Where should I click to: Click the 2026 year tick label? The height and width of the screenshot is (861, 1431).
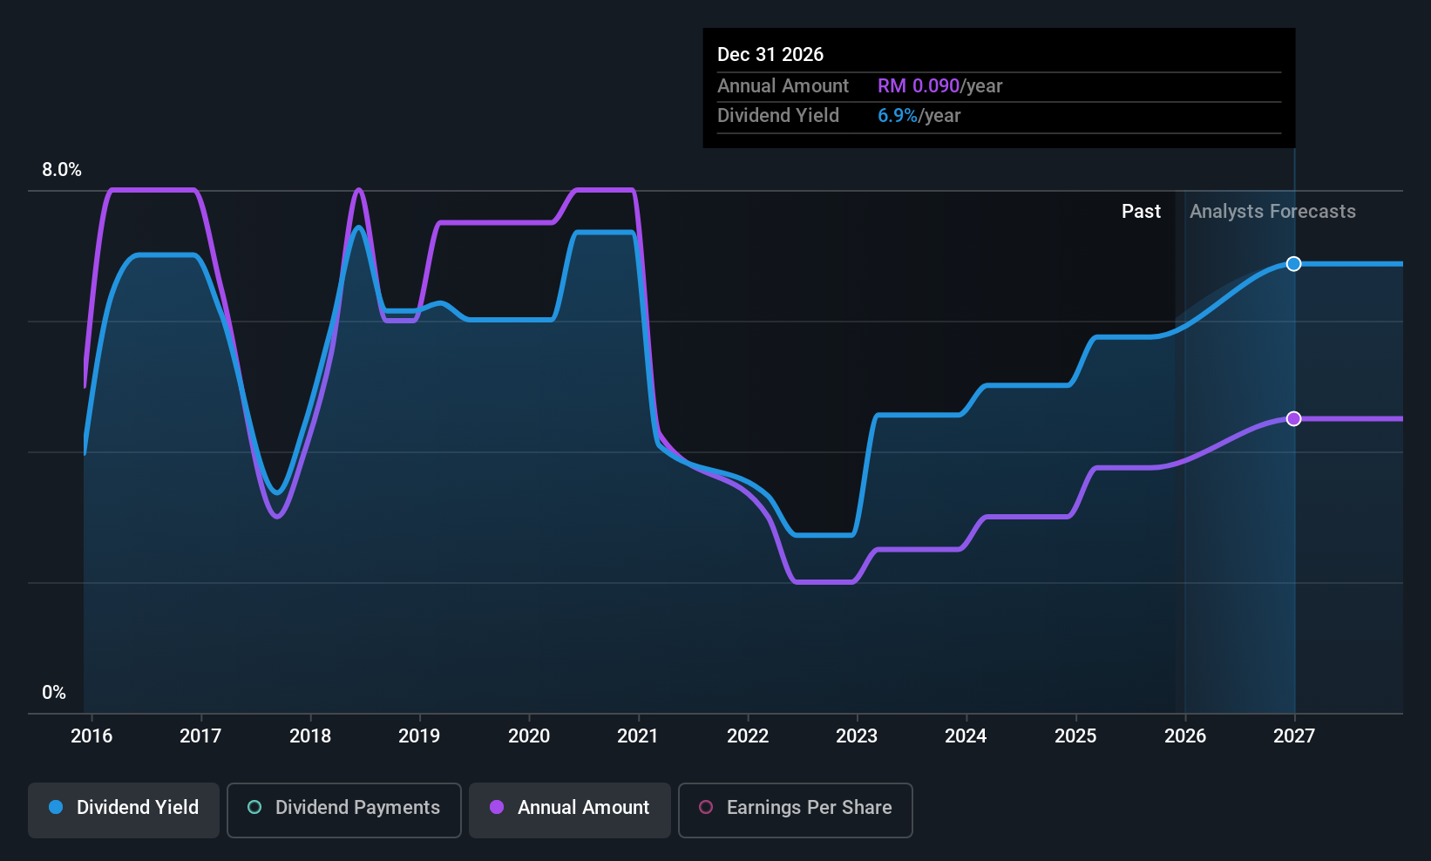point(1185,736)
